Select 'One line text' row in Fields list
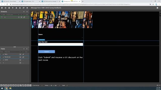This screenshot has height=90, width=161. (15, 57)
